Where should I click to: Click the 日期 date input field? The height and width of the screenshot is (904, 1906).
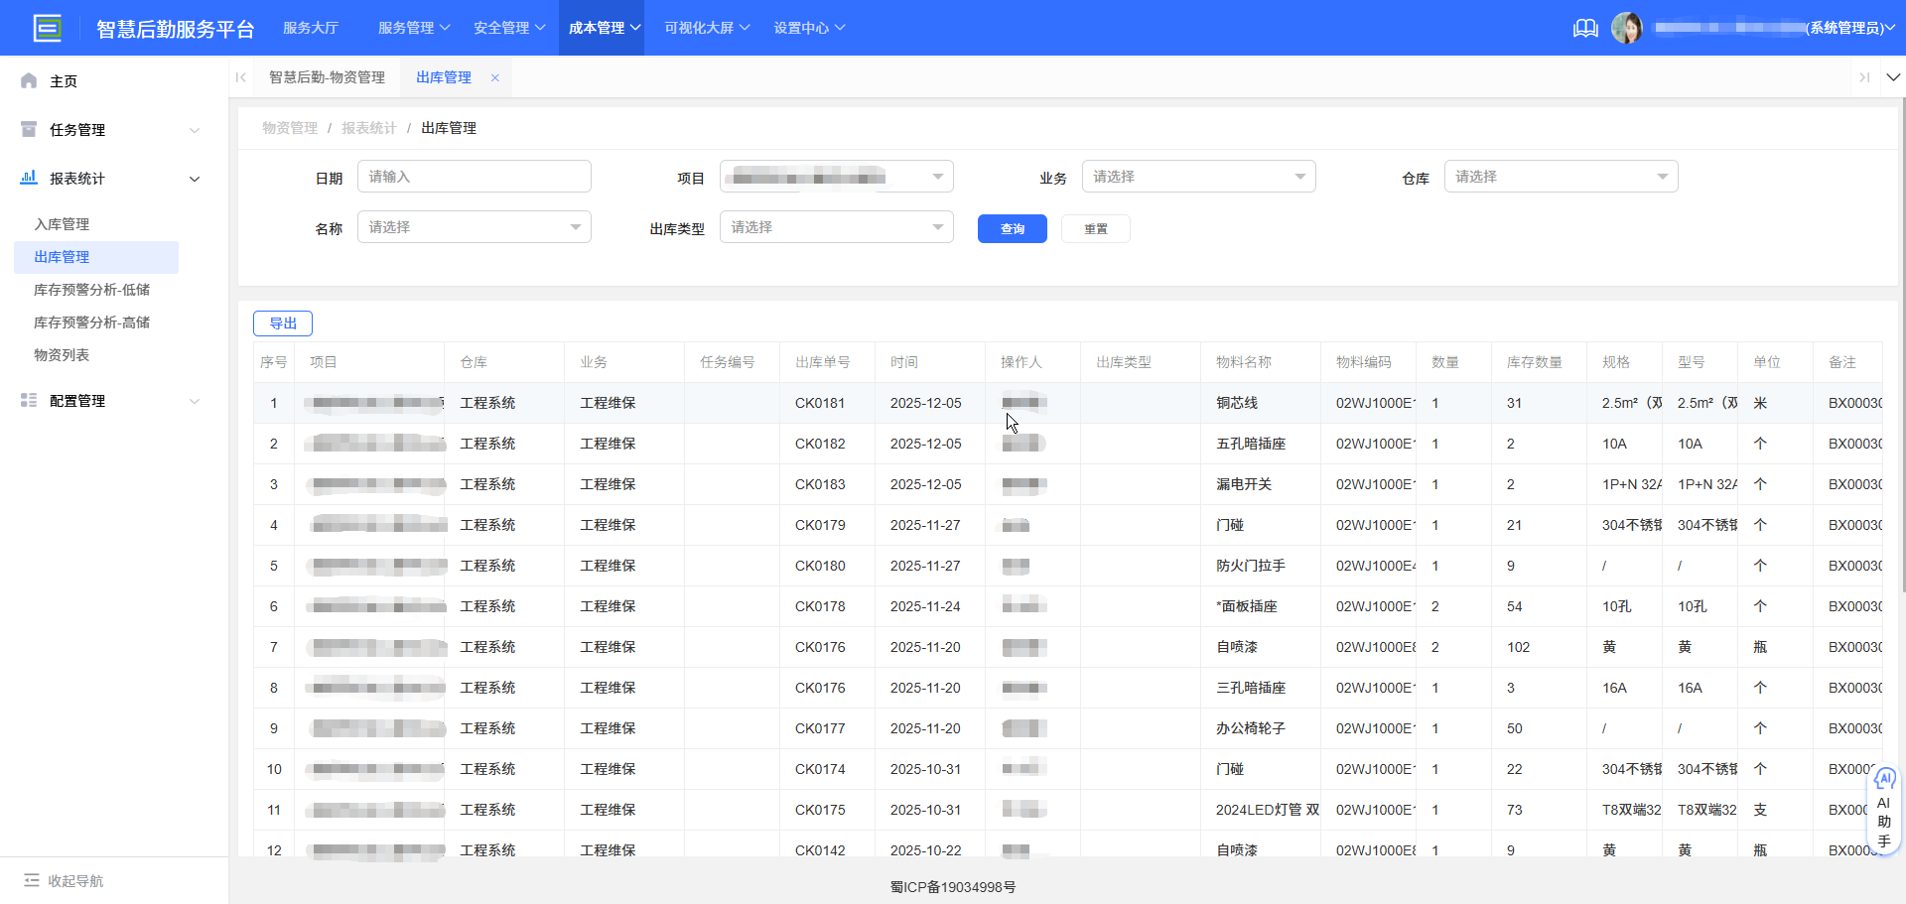click(x=474, y=176)
